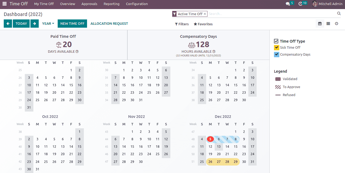This screenshot has height=173, width=345.
Task: Select today's date December 5 red circle
Action: pos(210,139)
